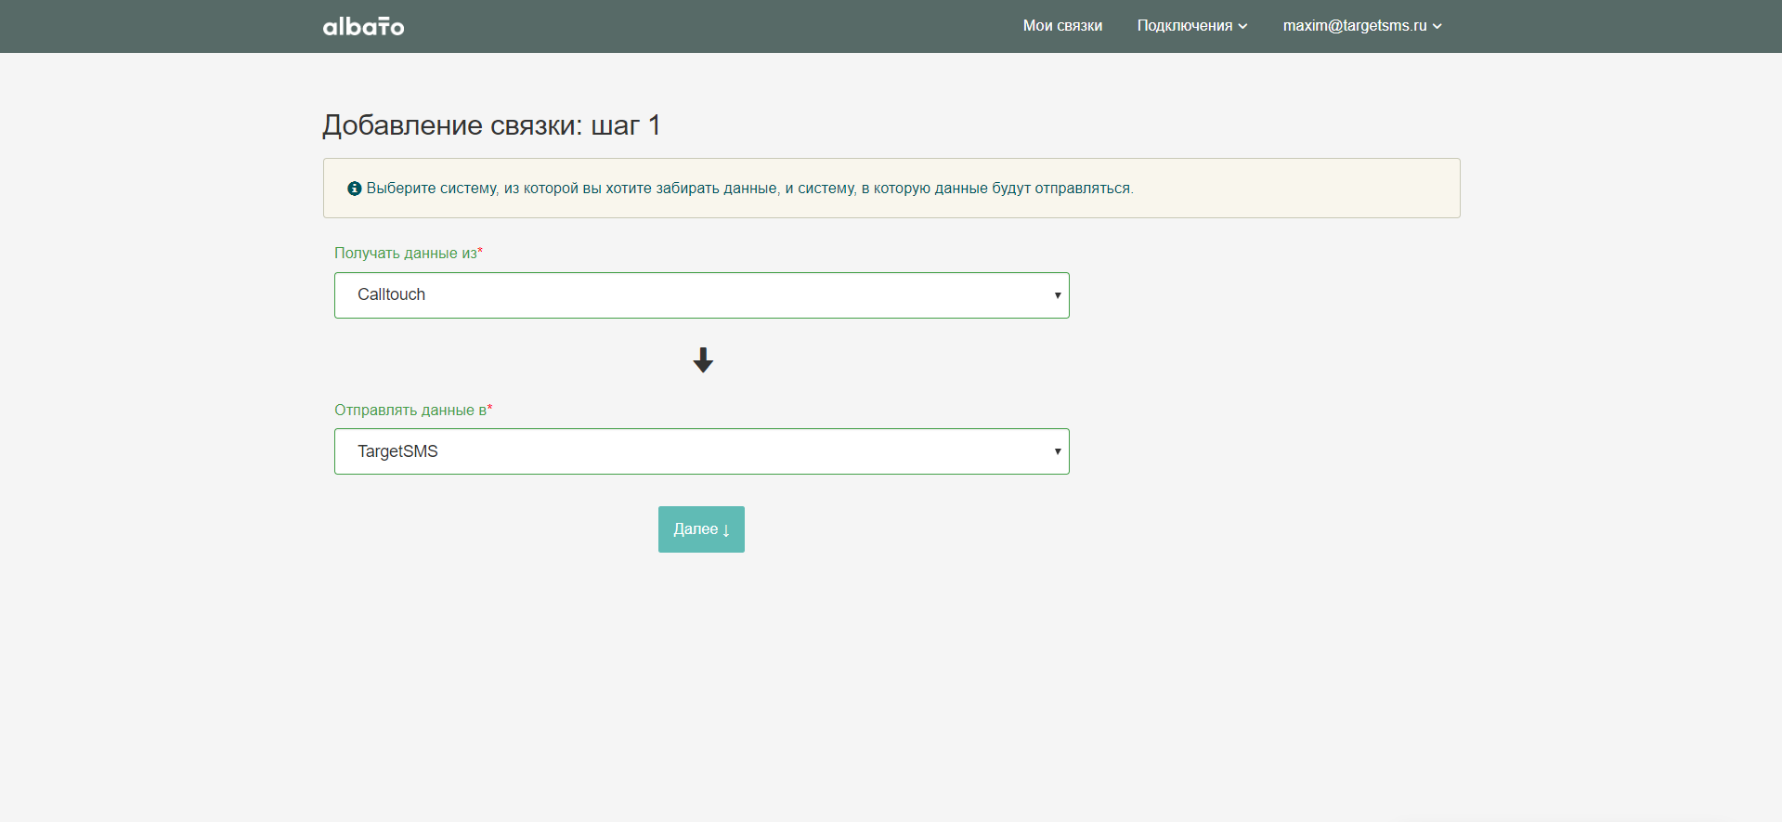
Task: Click the heading Добавление связки: шаг 1
Action: click(x=491, y=124)
